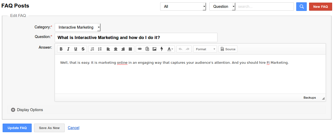Viewport: 335px width, 134px height.
Task: Click the Update FAQ button
Action: [x=17, y=128]
